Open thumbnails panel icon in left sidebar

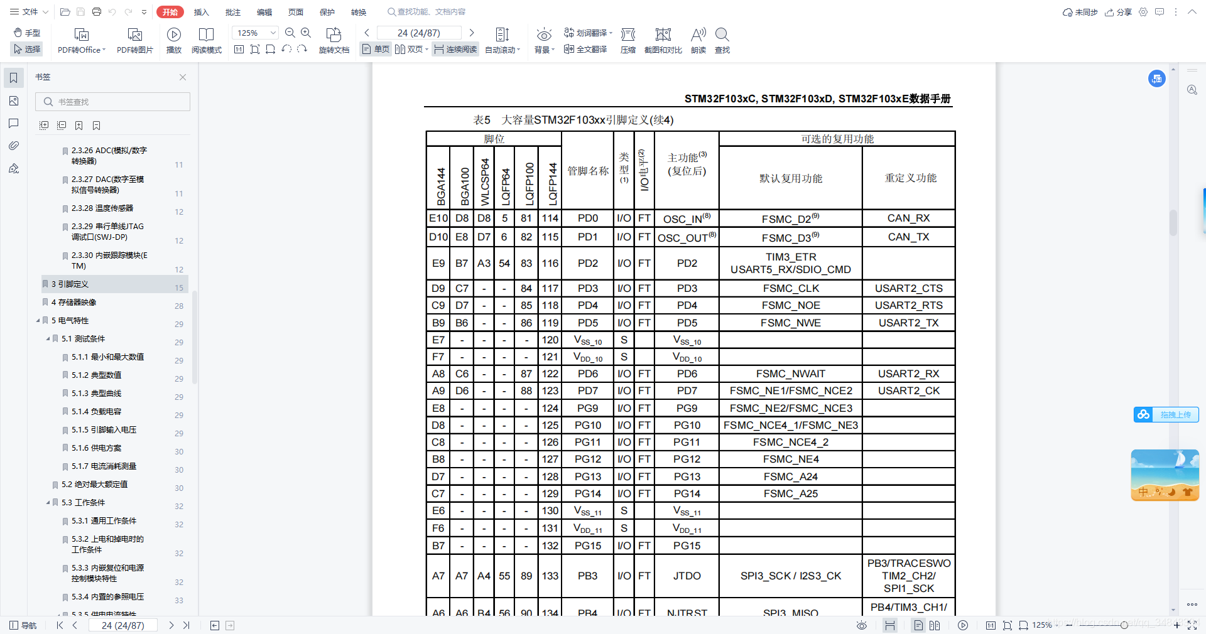pos(14,100)
